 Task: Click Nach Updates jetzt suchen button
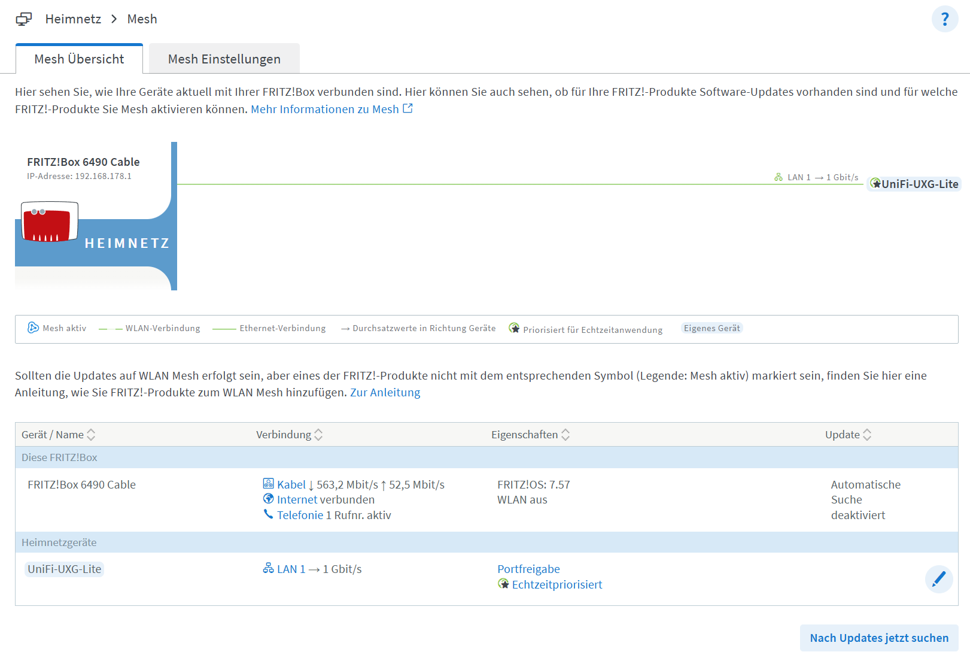879,638
